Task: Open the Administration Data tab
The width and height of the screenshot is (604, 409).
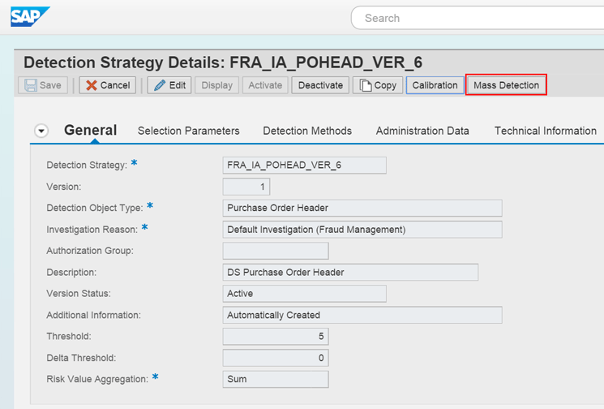Action: 422,131
